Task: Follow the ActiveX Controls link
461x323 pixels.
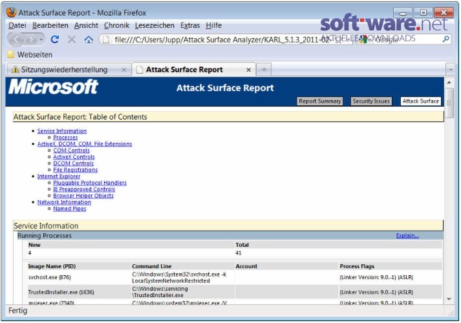Action: 74,157
